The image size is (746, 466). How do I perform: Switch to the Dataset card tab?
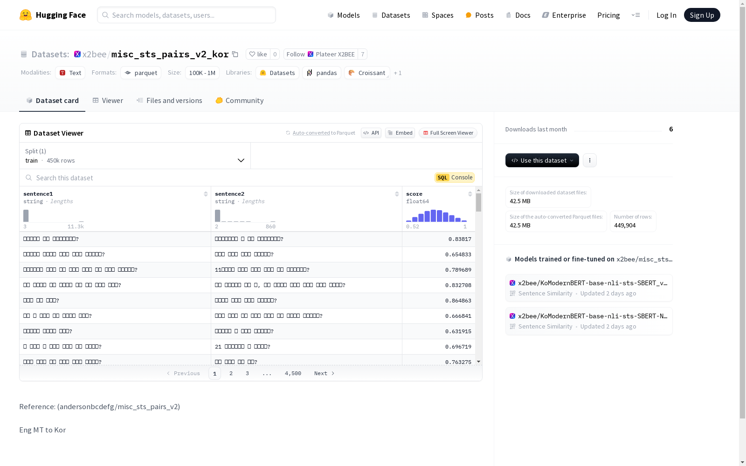(x=52, y=101)
